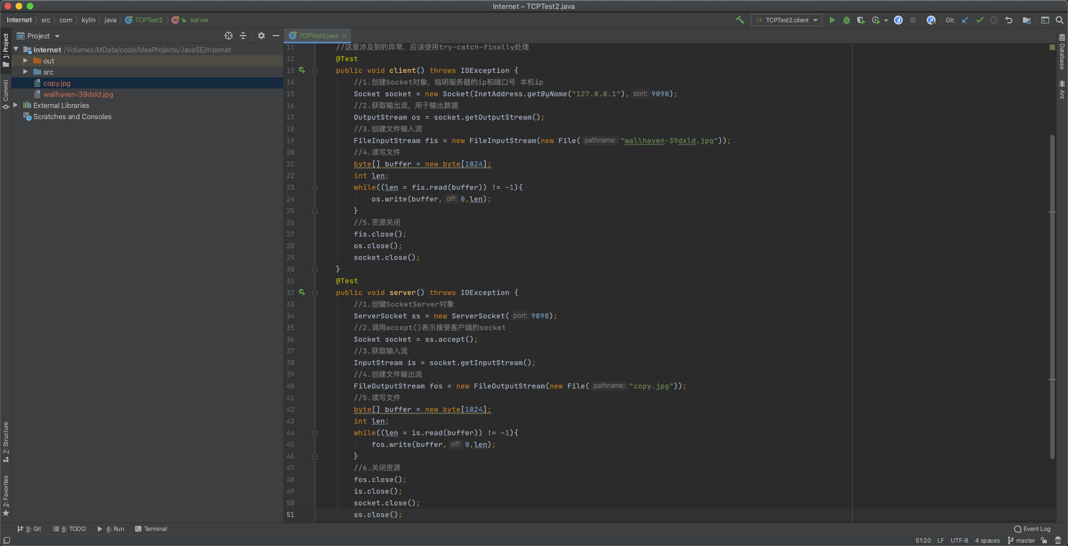Commit changes with the green checkmark icon
1068x546 pixels.
980,20
